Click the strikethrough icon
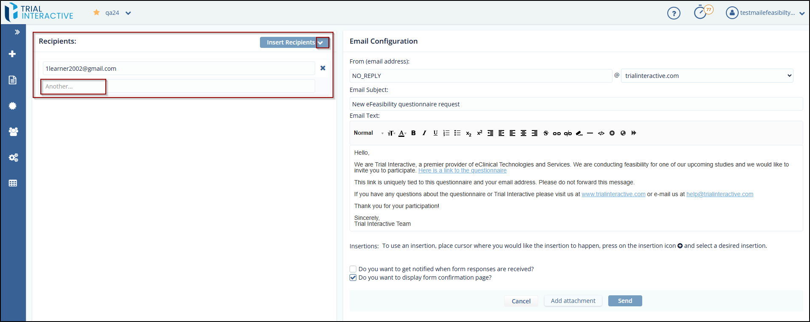Image resolution: width=810 pixels, height=322 pixels. click(x=546, y=133)
